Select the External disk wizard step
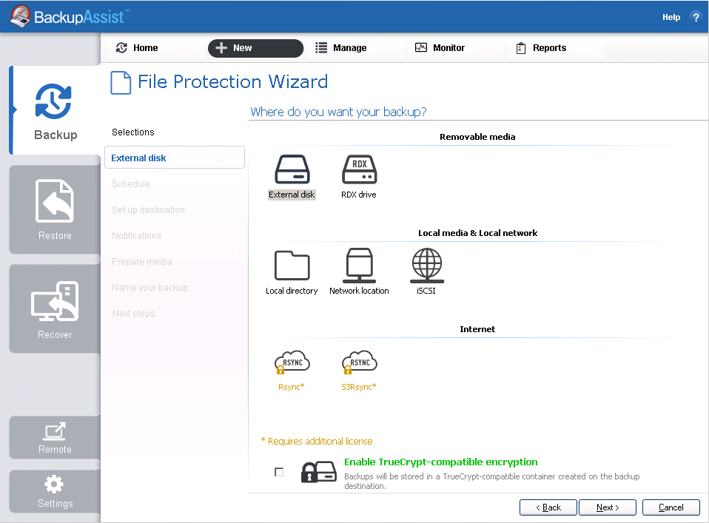This screenshot has height=523, width=709. 175,158
